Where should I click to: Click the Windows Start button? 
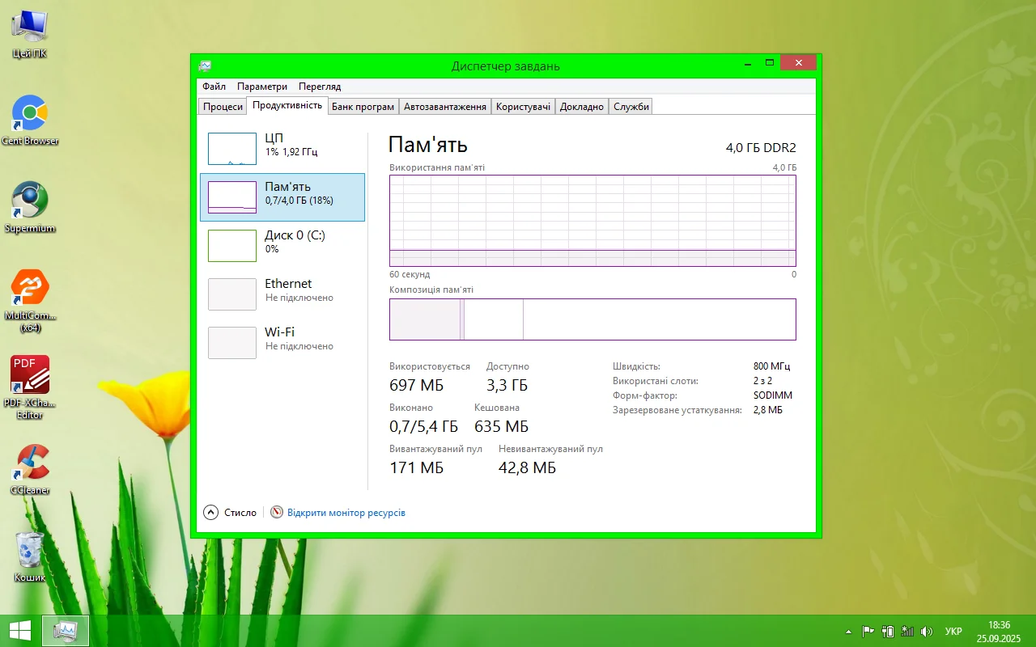tap(19, 631)
